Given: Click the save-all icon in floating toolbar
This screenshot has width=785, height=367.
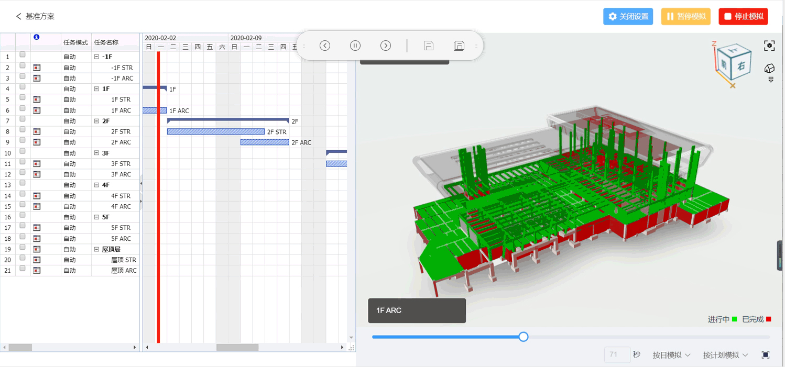Looking at the screenshot, I should [x=459, y=46].
